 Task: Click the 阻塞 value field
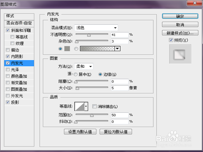[120, 81]
